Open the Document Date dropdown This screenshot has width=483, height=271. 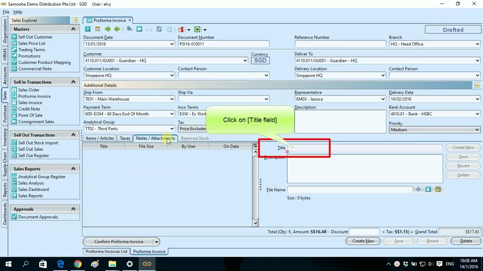[x=172, y=44]
